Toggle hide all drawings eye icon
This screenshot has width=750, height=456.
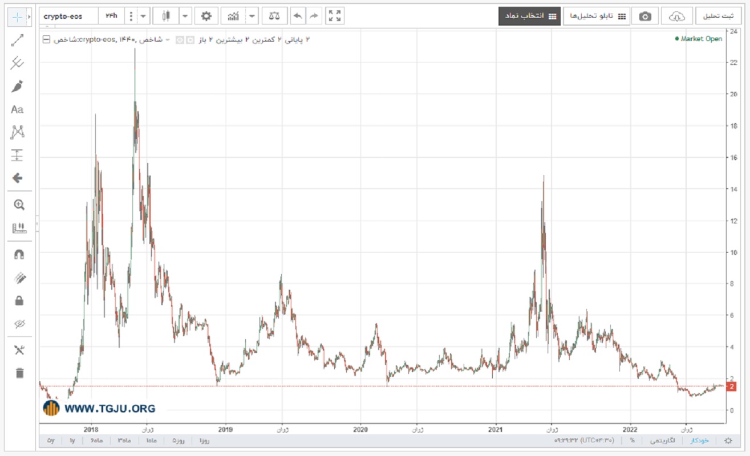19,324
